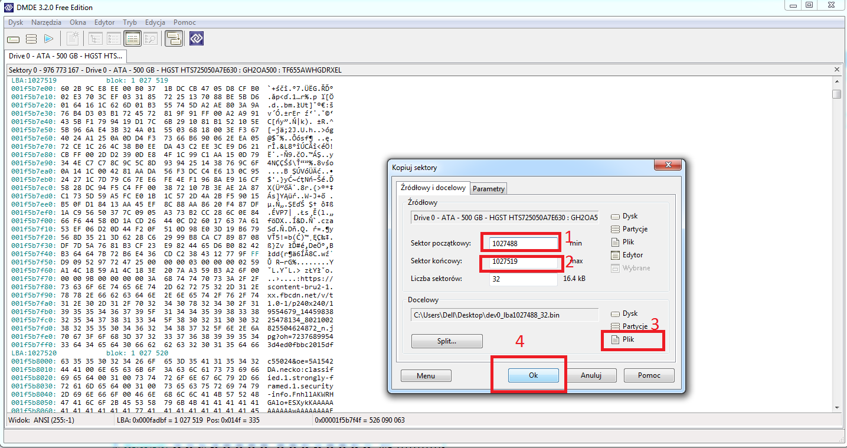Close the Kopiuj sektory dialog
Screen dimensions: 847x448
pyautogui.click(x=668, y=165)
